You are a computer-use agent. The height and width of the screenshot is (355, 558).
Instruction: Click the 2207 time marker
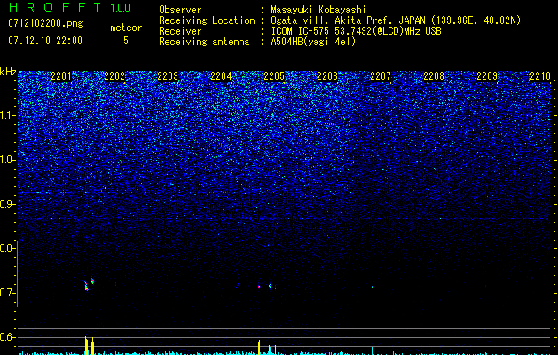(381, 76)
